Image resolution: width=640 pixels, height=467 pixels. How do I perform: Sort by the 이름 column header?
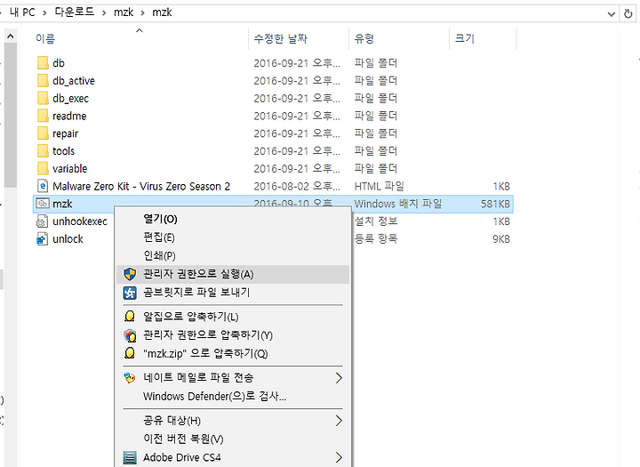[x=45, y=38]
